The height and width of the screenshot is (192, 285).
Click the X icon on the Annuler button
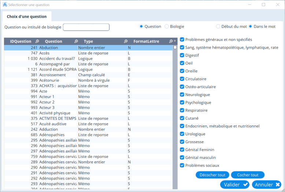point(278,184)
